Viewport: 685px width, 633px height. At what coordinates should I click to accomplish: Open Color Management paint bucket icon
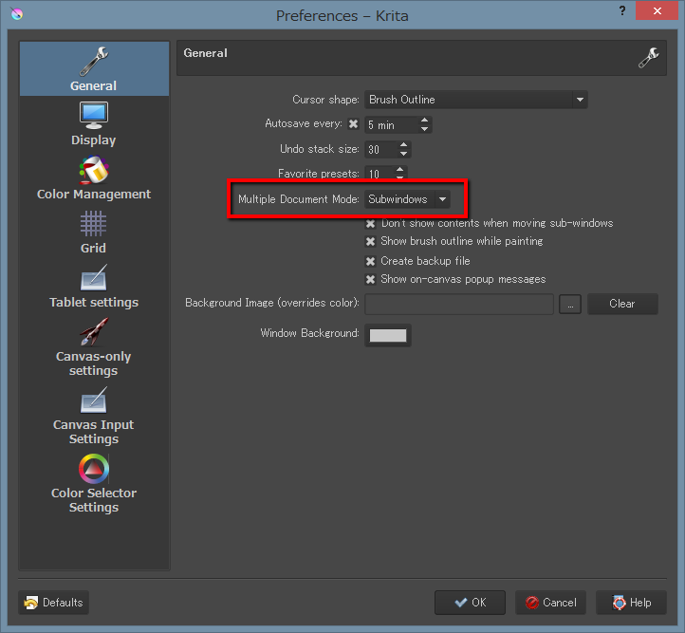click(94, 170)
